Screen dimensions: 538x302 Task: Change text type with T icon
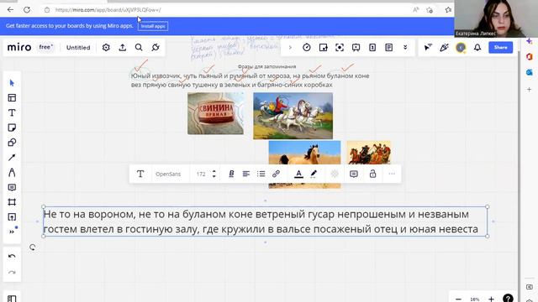point(140,174)
